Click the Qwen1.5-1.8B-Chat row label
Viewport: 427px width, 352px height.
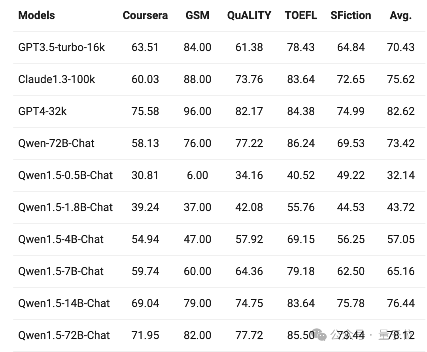(x=65, y=207)
